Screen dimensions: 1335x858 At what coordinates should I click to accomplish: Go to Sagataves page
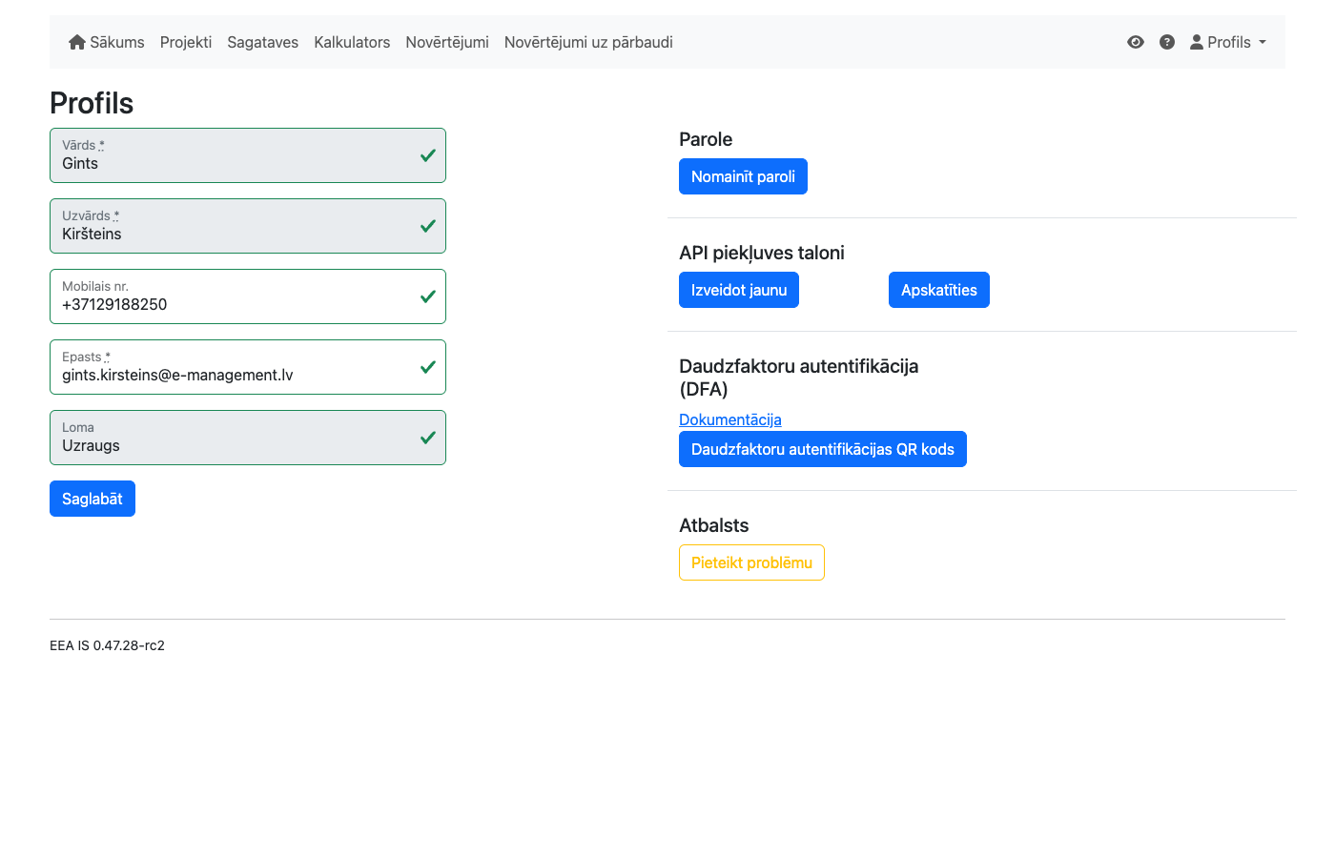pos(262,42)
